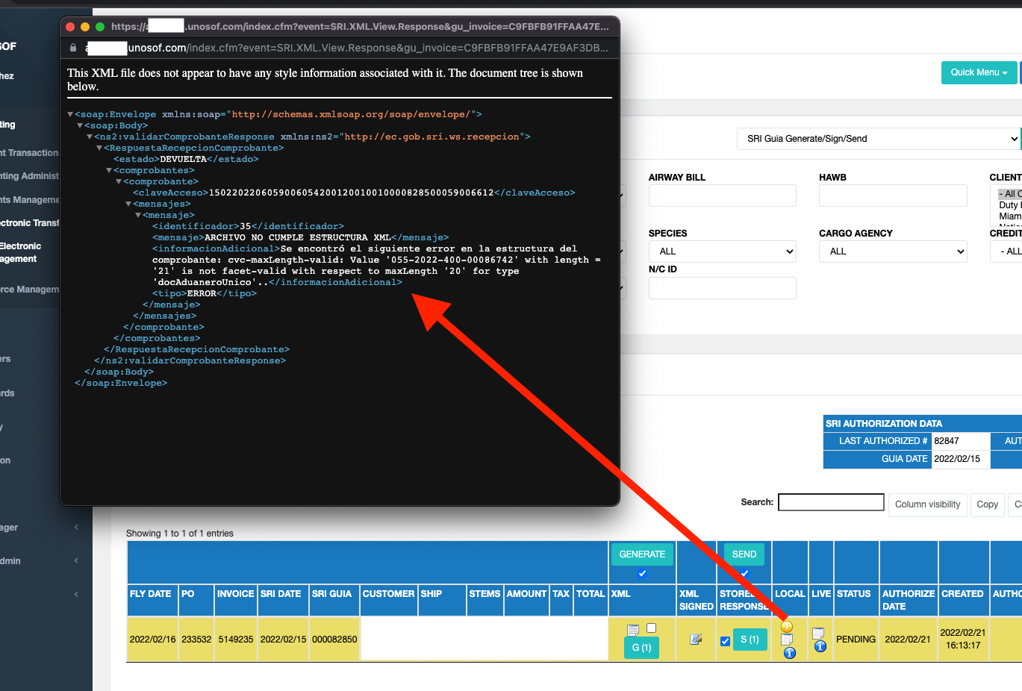Open the XML SIGNED pencil icon

[x=696, y=639]
